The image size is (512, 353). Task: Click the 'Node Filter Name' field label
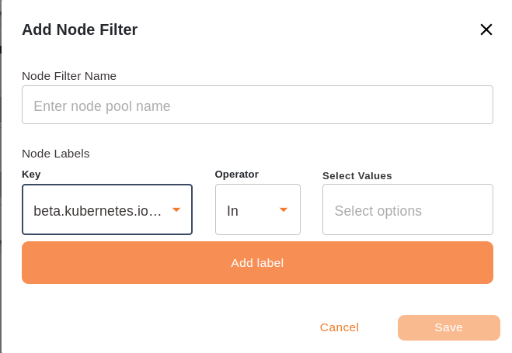pos(69,75)
